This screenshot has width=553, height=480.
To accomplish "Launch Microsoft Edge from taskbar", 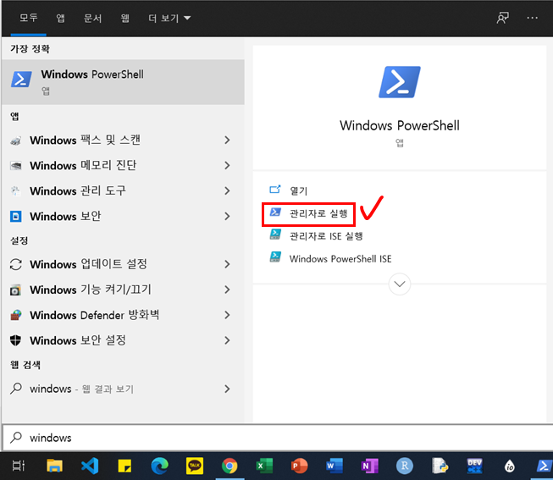I will click(159, 466).
